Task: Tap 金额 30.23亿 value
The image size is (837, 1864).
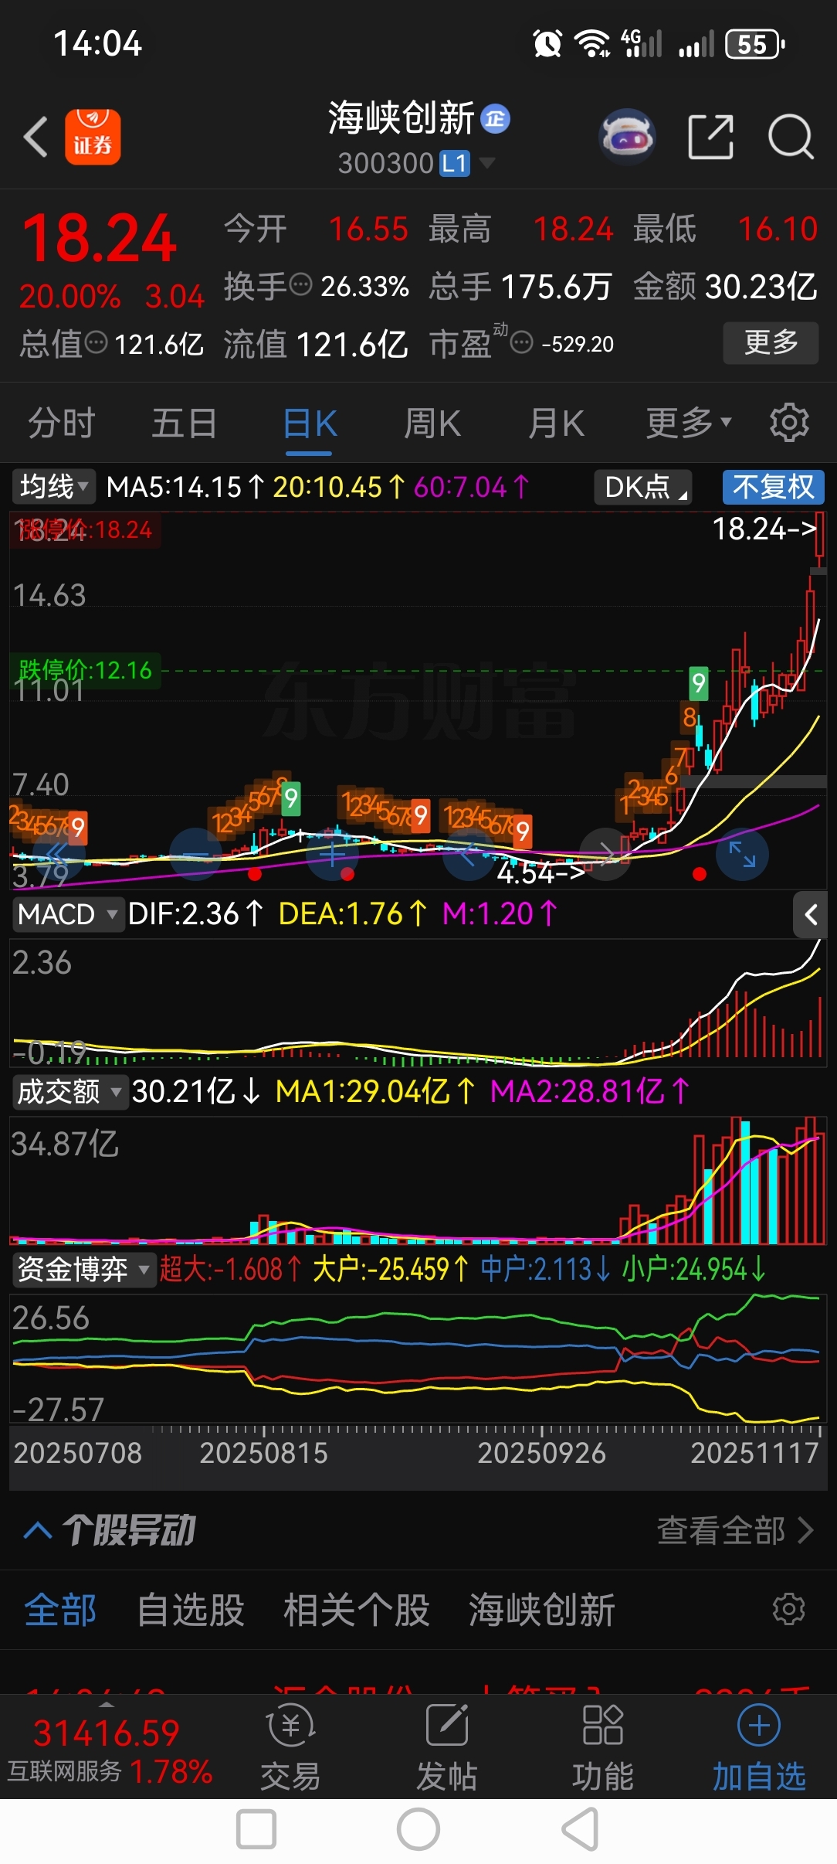Action: click(761, 287)
